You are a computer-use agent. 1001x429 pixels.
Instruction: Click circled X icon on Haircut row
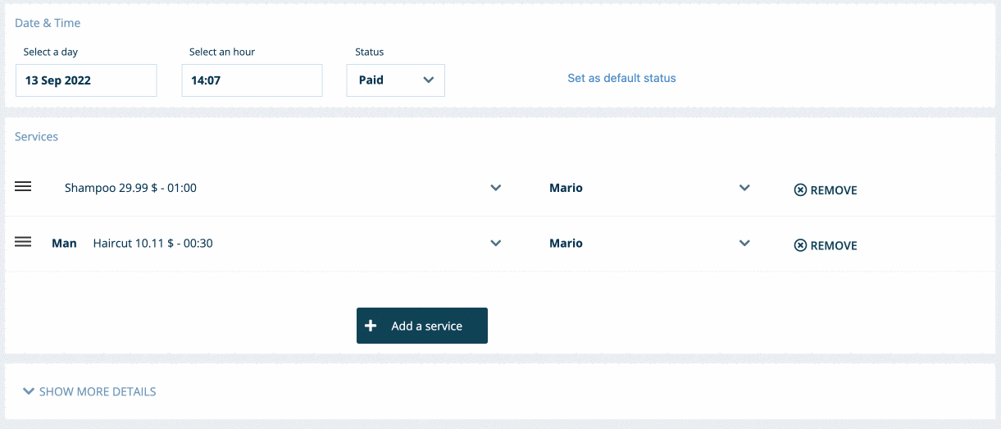coord(800,245)
